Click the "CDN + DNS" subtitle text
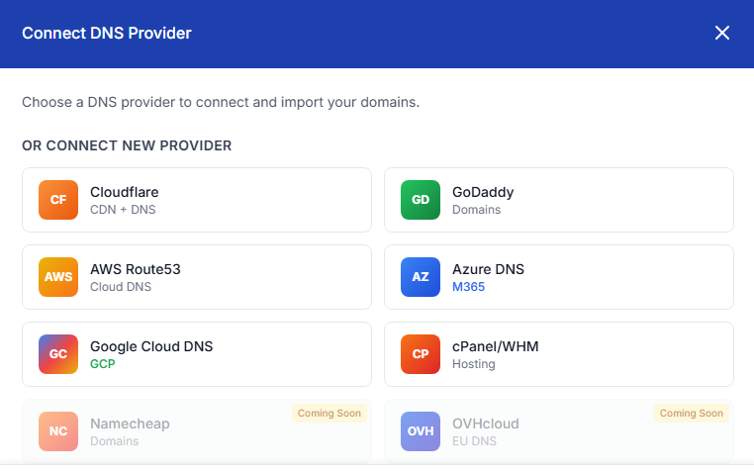The width and height of the screenshot is (754, 472). [123, 210]
